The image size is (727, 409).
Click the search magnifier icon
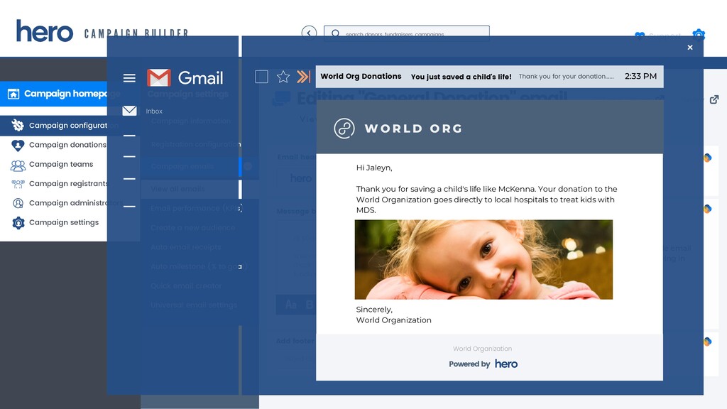click(x=336, y=33)
